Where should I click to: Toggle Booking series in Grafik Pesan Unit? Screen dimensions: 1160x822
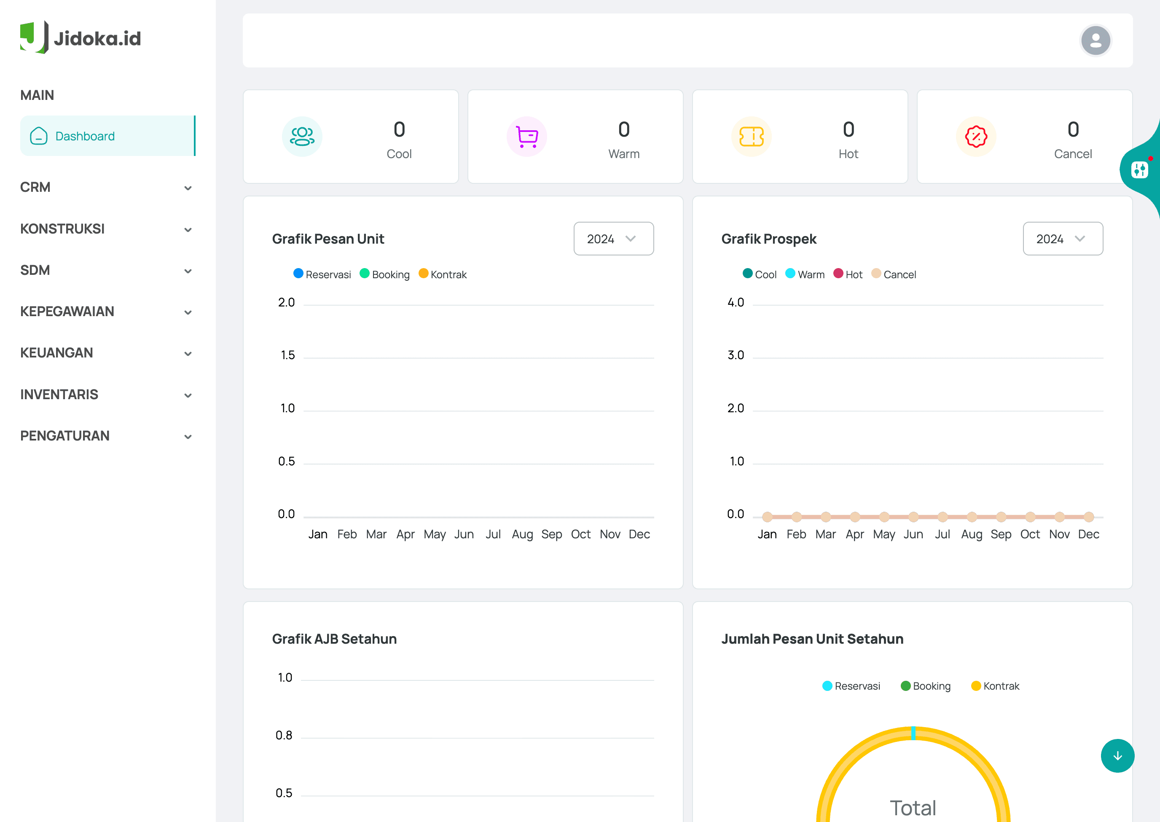385,274
